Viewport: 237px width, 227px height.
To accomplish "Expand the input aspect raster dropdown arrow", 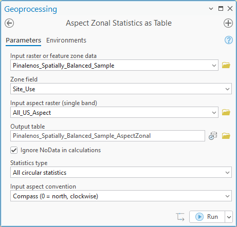I will tap(214, 113).
